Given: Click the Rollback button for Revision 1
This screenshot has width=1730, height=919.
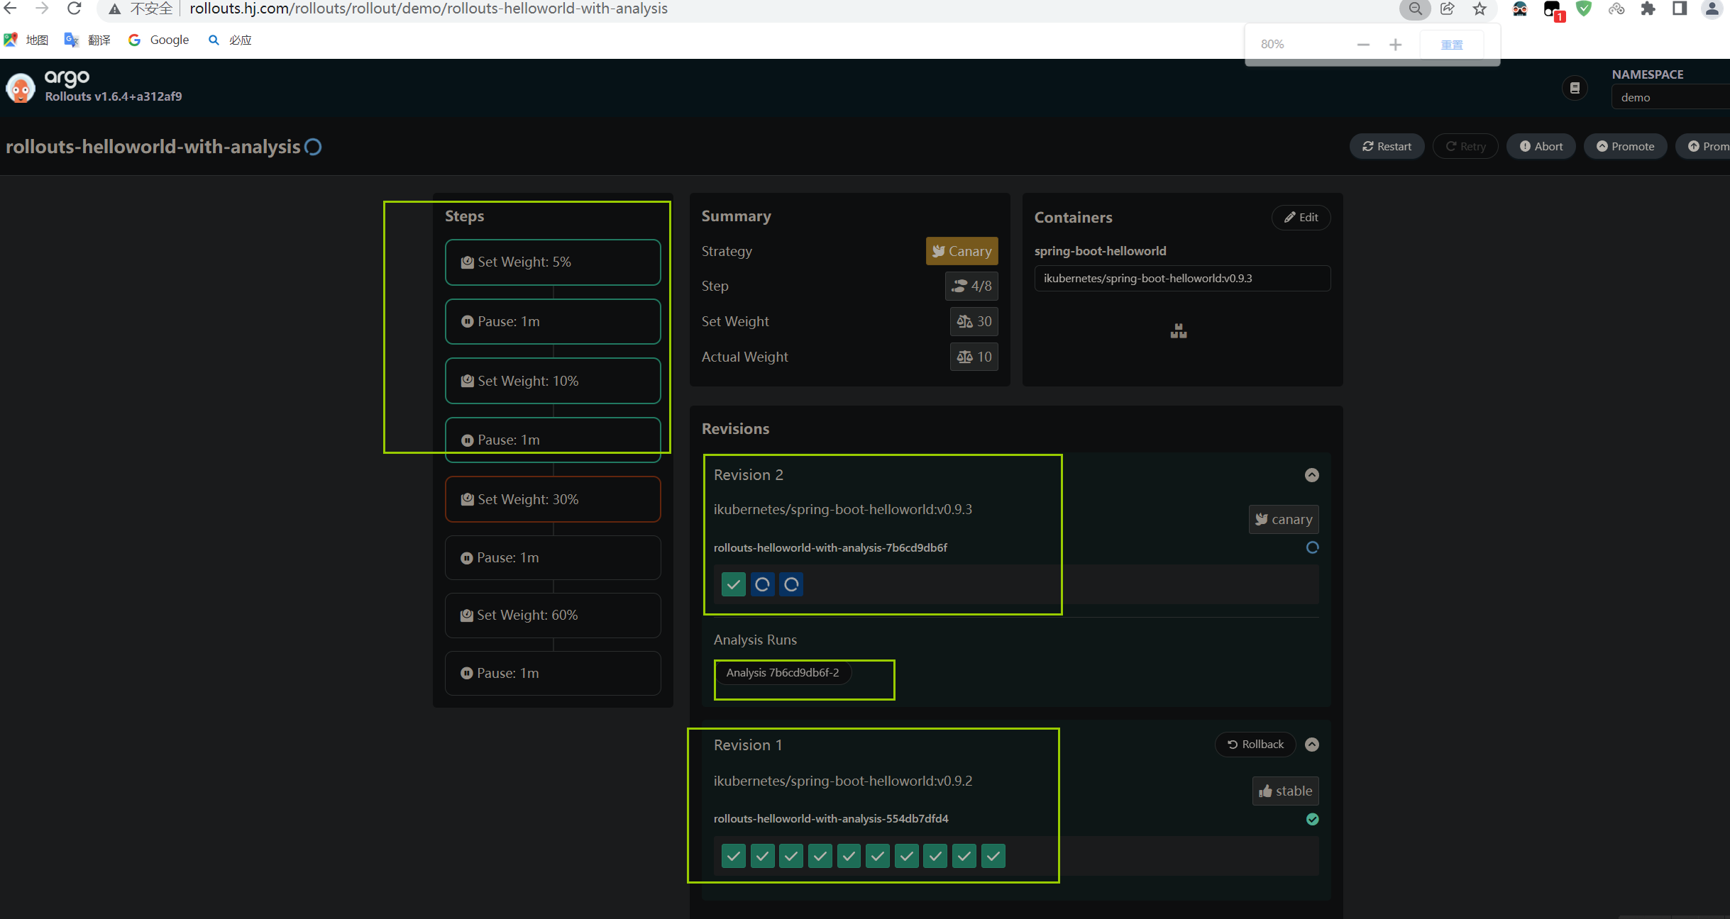Looking at the screenshot, I should [1255, 744].
